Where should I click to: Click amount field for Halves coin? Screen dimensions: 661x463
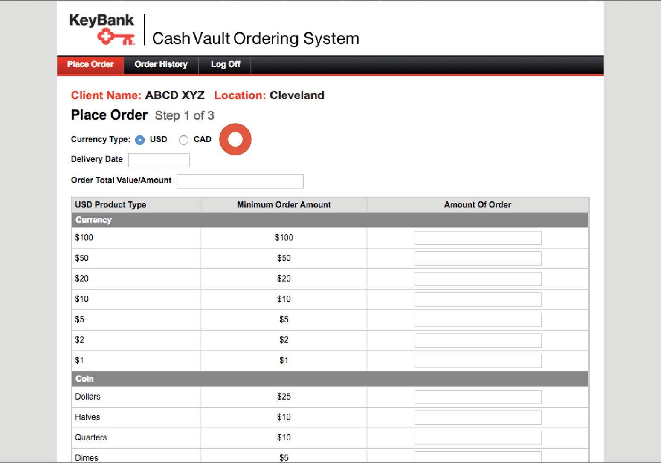[x=478, y=417]
